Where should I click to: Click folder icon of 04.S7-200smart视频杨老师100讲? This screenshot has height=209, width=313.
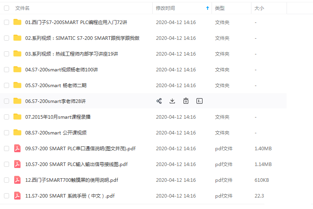(17, 69)
